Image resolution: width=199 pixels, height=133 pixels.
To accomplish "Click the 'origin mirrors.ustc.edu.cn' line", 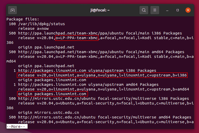I will pos(49,112).
